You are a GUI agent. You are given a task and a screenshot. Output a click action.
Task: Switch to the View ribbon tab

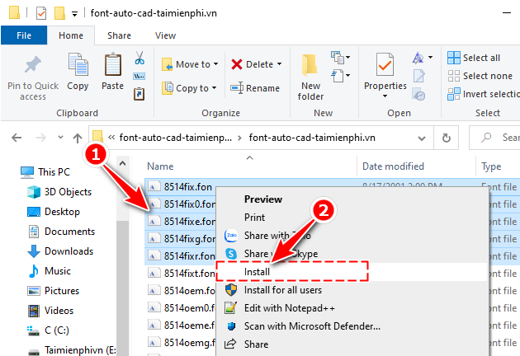click(x=165, y=35)
